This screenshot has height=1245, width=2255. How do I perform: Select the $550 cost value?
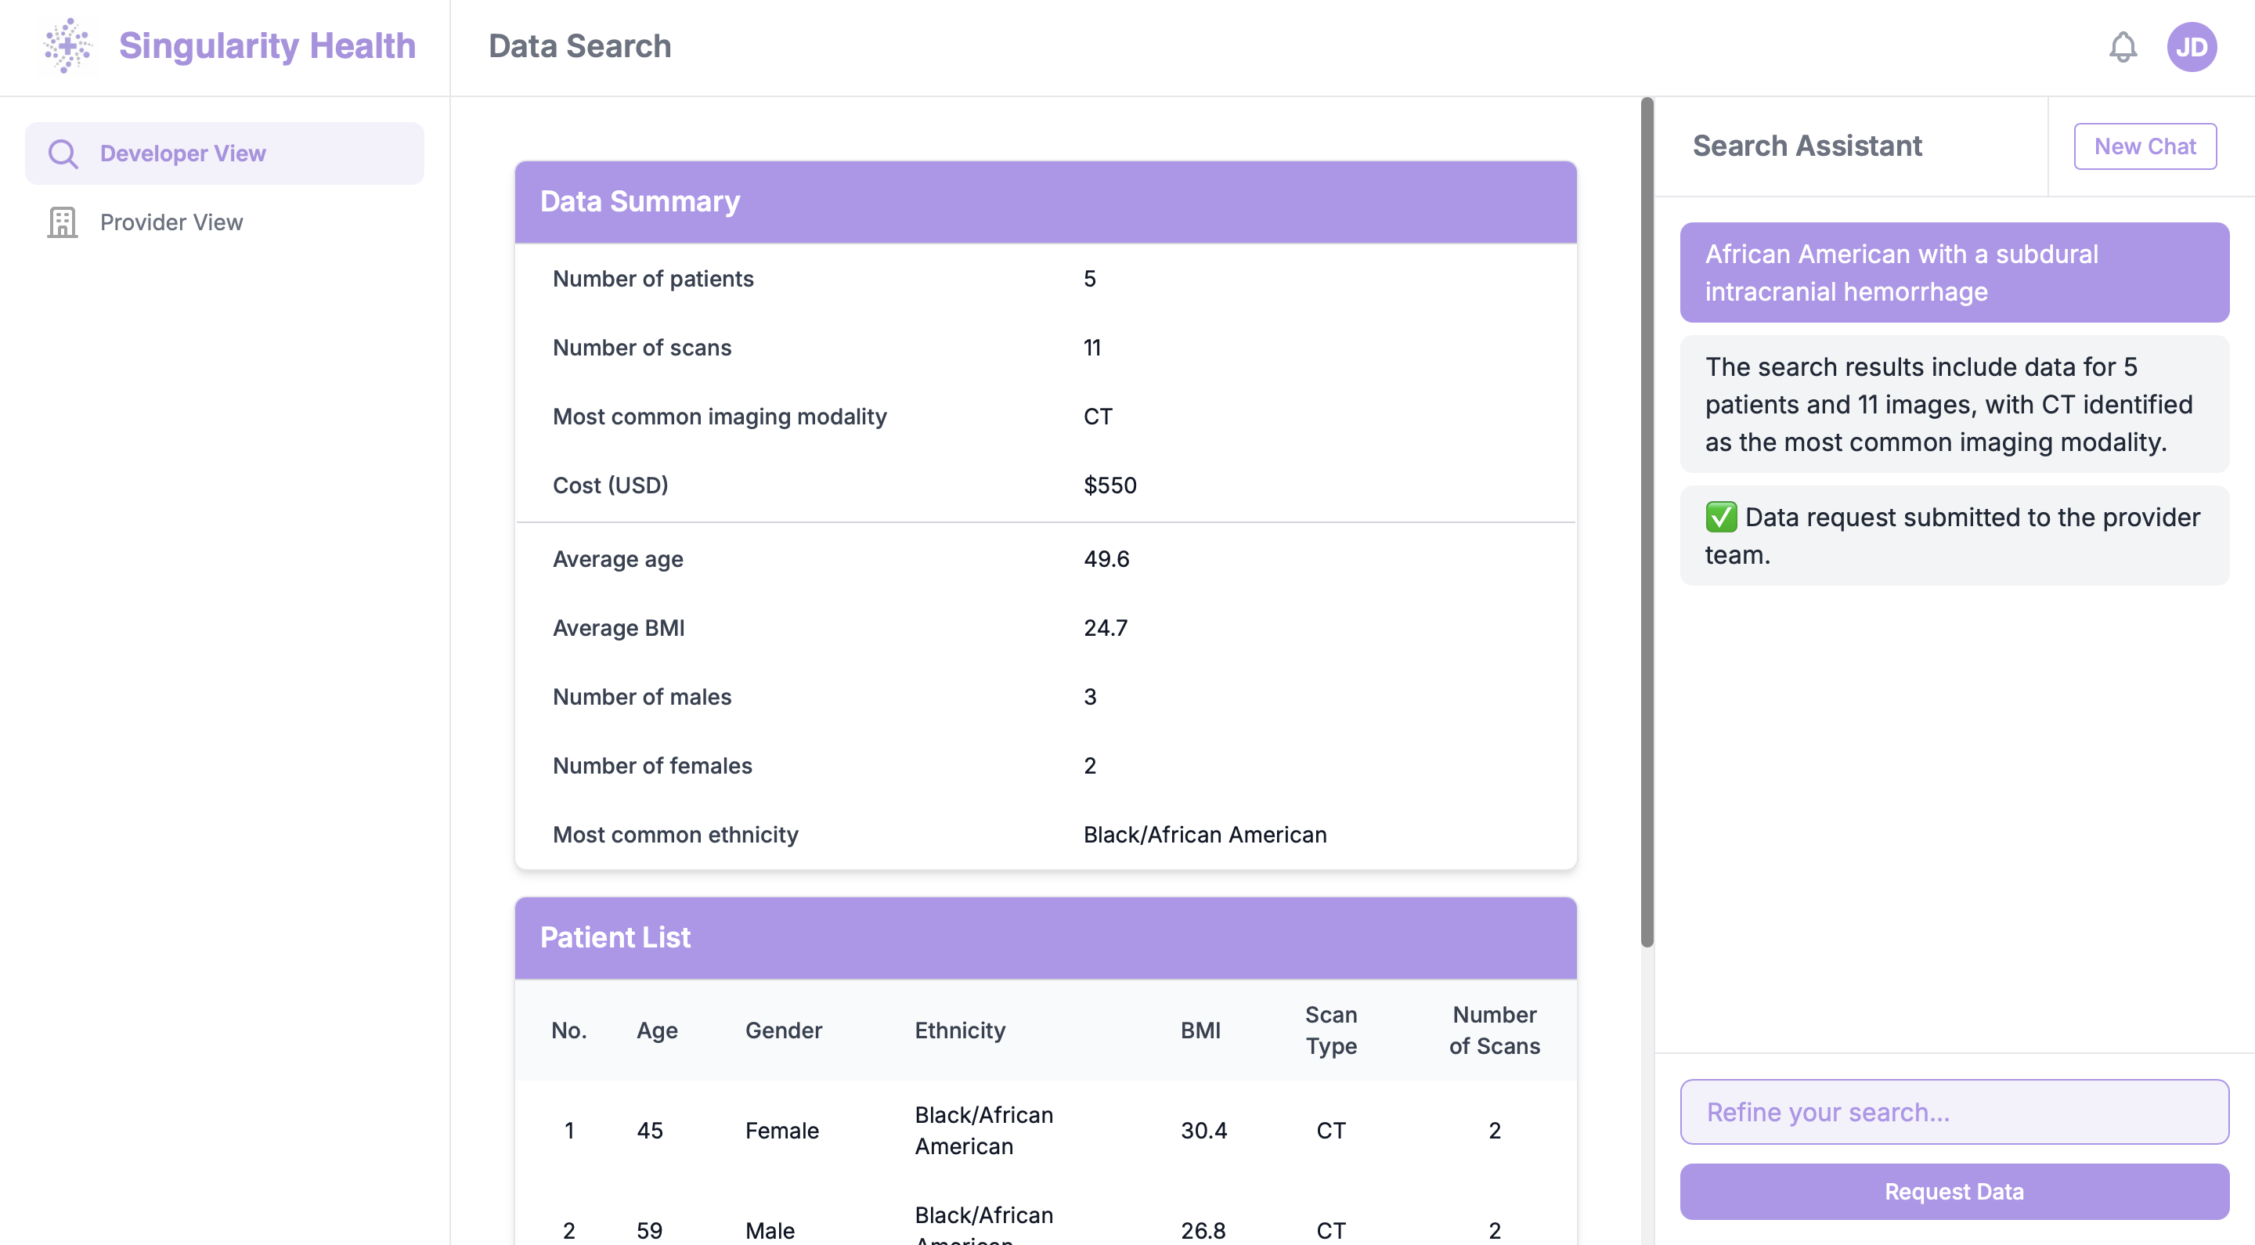1110,485
